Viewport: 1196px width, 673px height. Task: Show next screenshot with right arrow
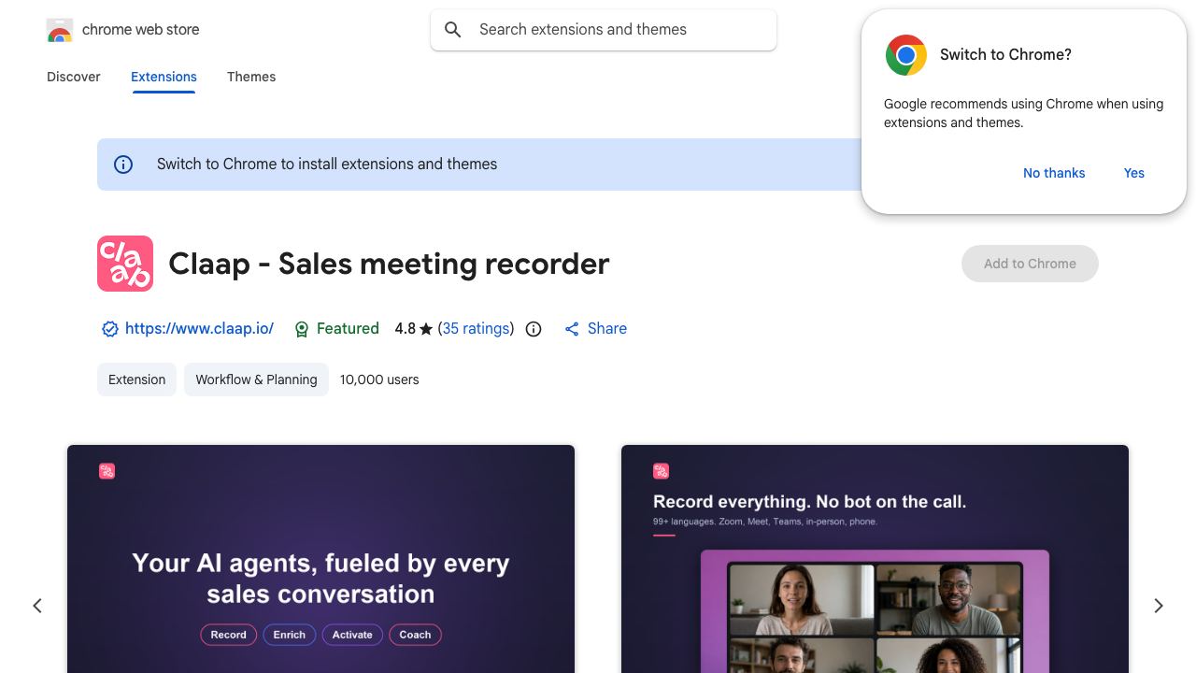[1159, 606]
